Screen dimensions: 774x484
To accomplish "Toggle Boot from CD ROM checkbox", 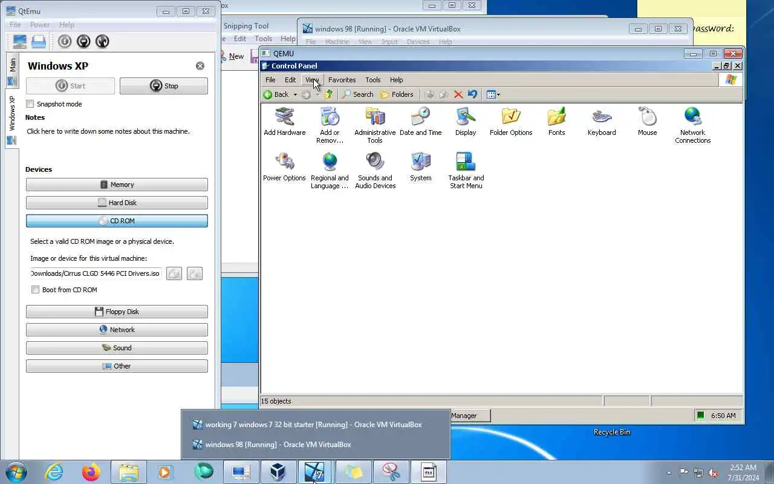I will click(x=36, y=290).
